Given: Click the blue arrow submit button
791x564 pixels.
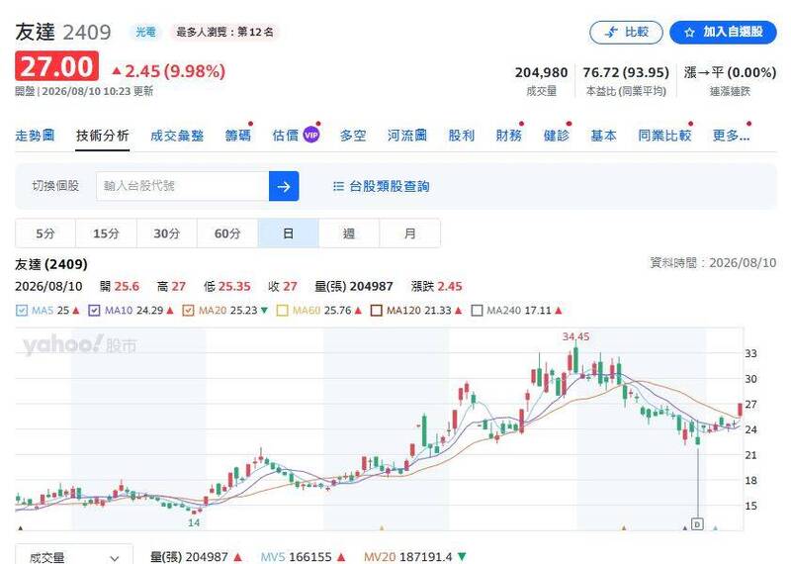Looking at the screenshot, I should click(284, 186).
